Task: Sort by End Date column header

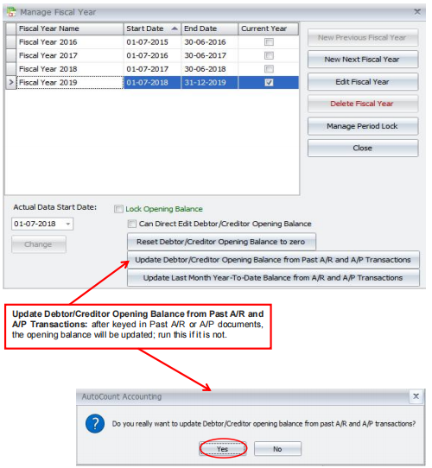Action: click(209, 28)
